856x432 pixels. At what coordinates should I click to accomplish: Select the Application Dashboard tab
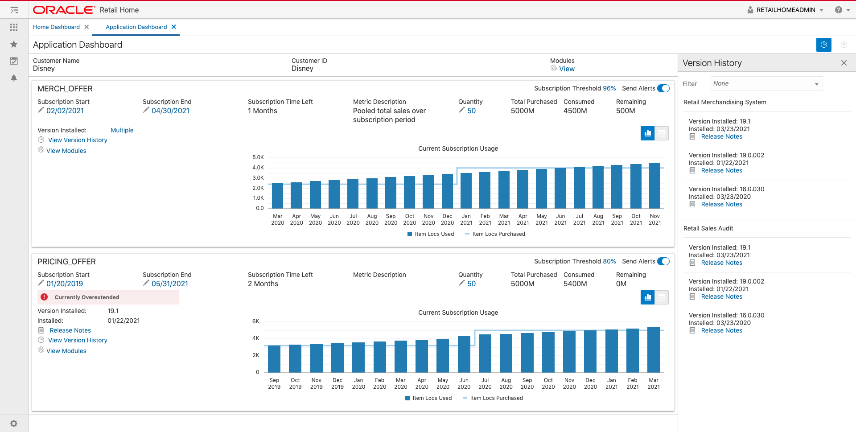coord(136,27)
